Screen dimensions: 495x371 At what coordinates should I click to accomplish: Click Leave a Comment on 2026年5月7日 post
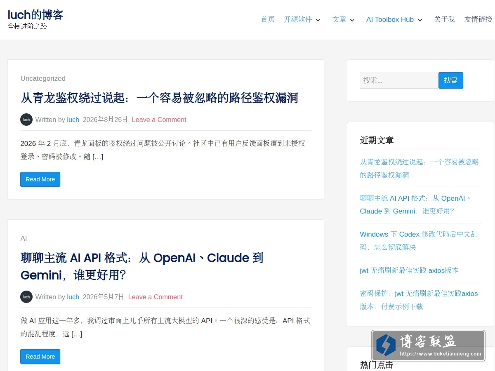click(155, 297)
